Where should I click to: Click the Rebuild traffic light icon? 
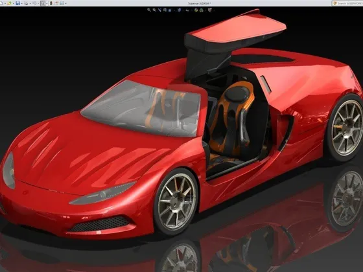pos(51,3)
